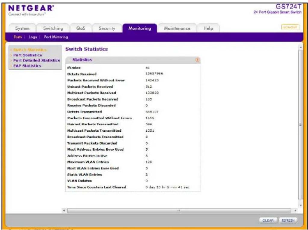308x230 pixels.
Task: Click the vertical scrollbar down arrow
Action: pos(301,205)
